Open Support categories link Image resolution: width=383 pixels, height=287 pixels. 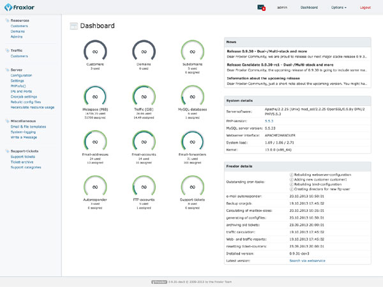(x=26, y=167)
